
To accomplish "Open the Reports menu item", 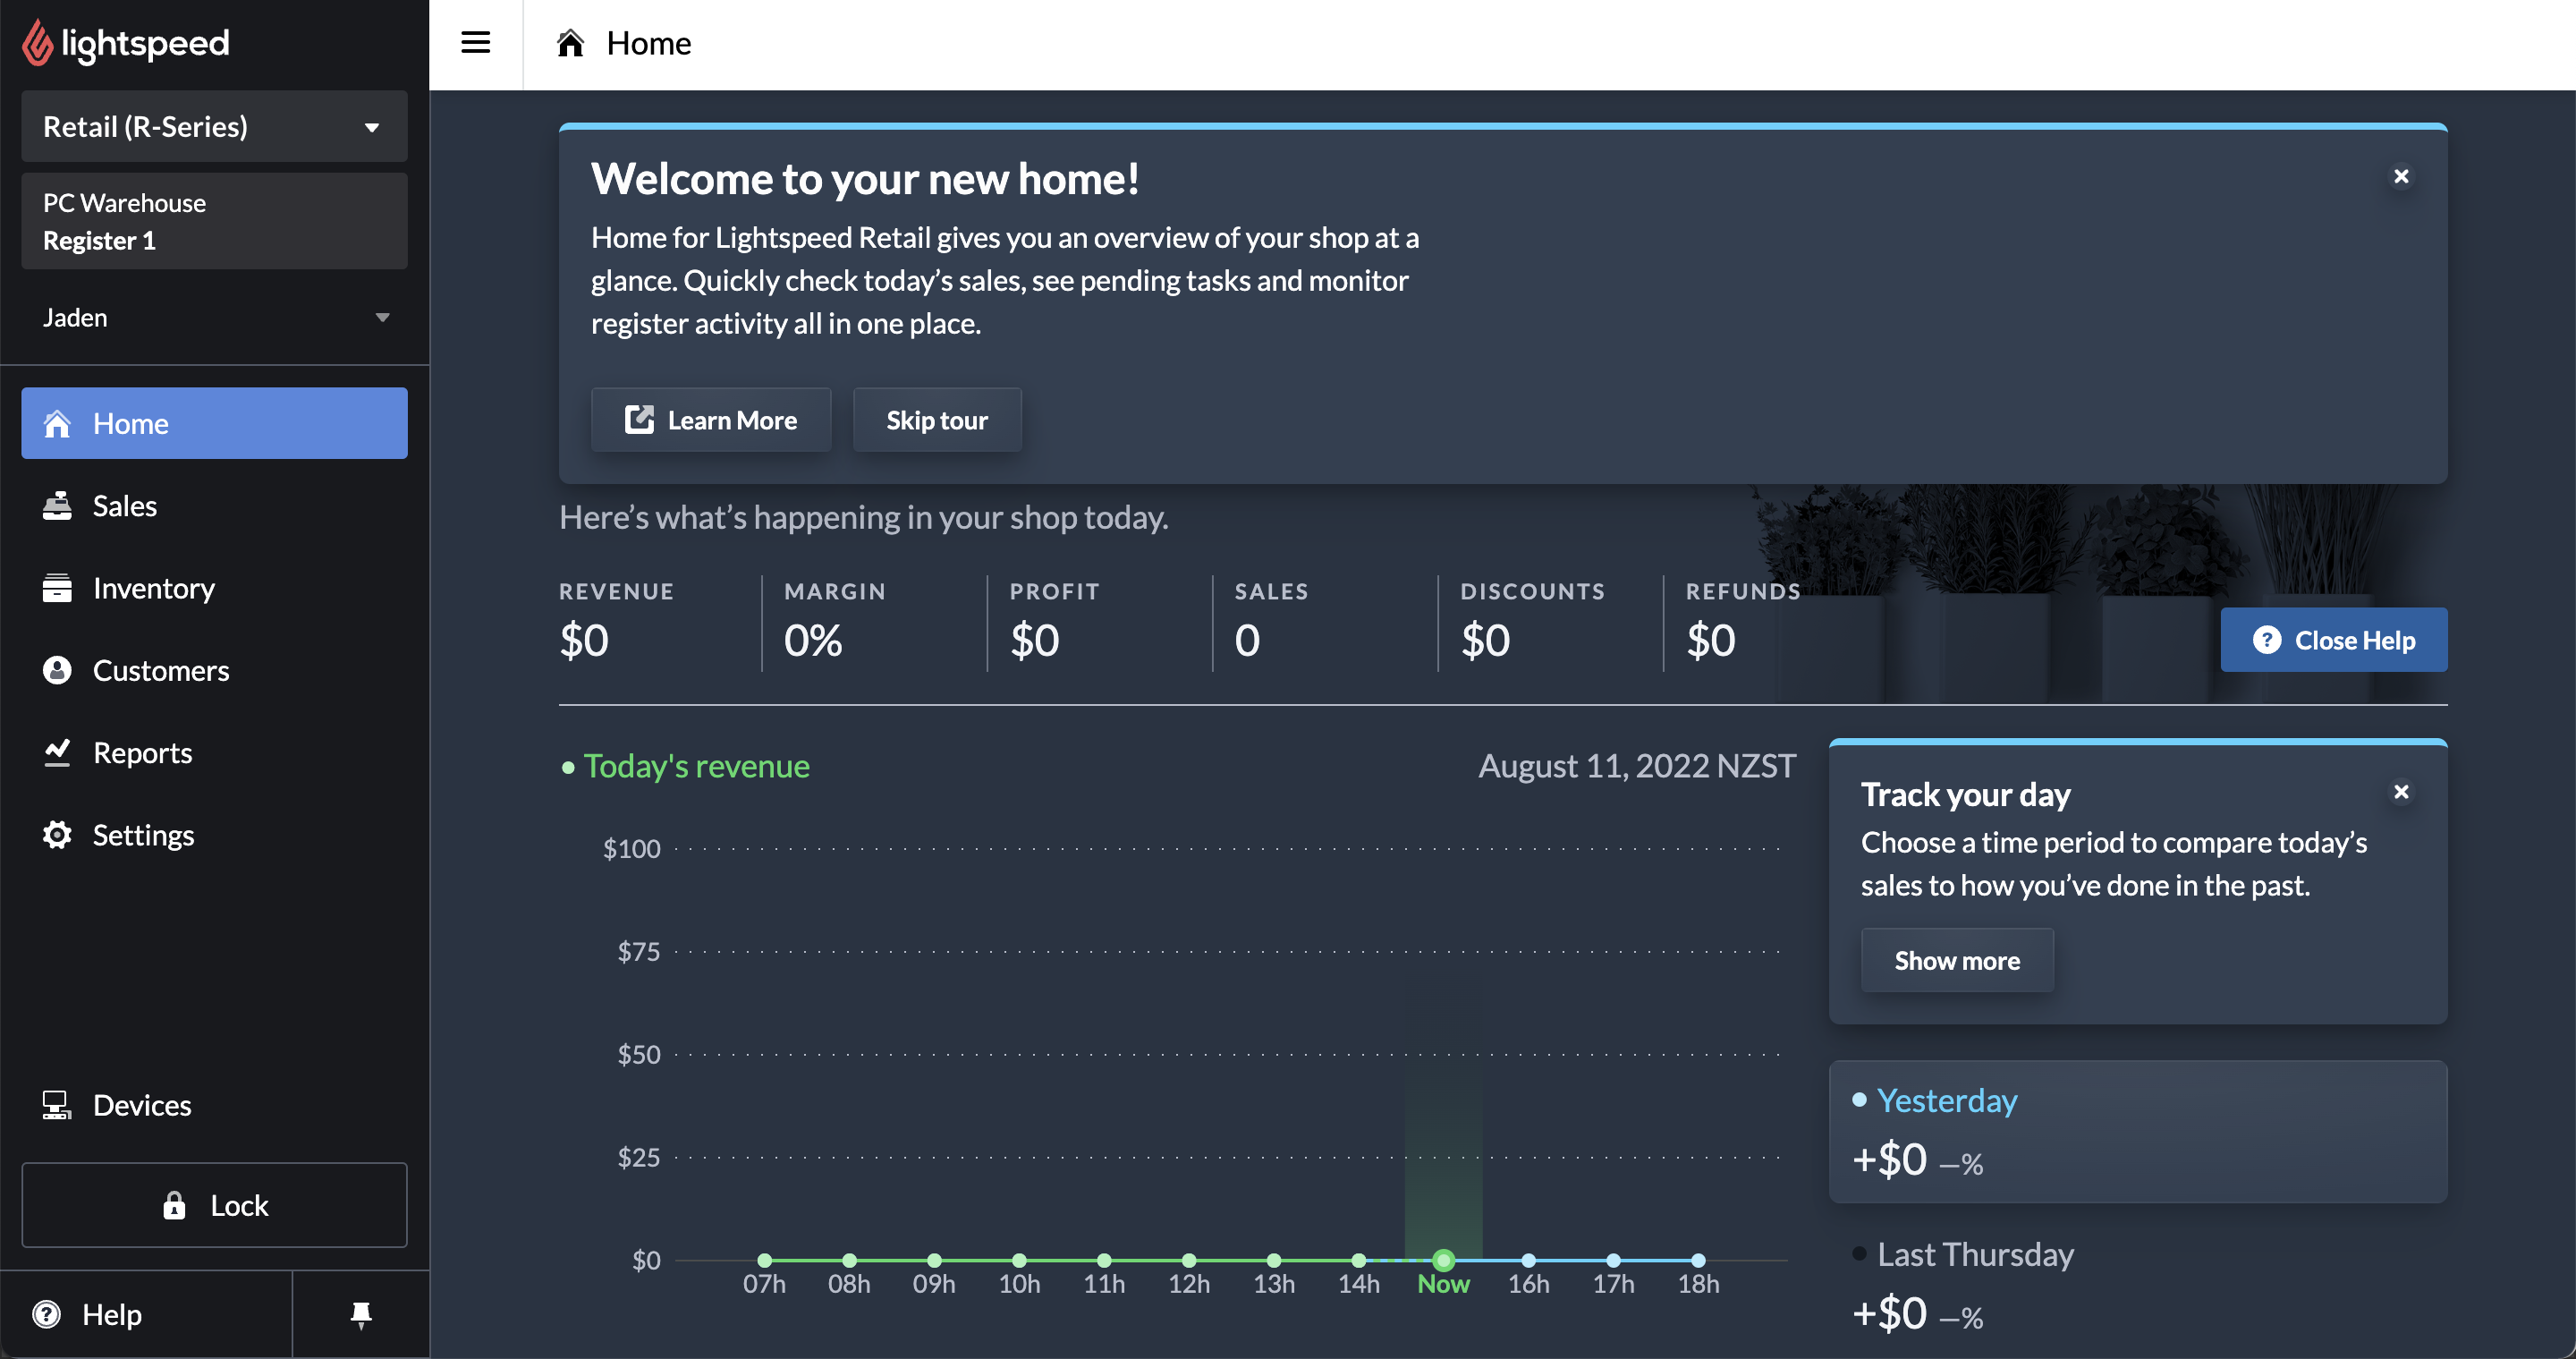I will 214,753.
